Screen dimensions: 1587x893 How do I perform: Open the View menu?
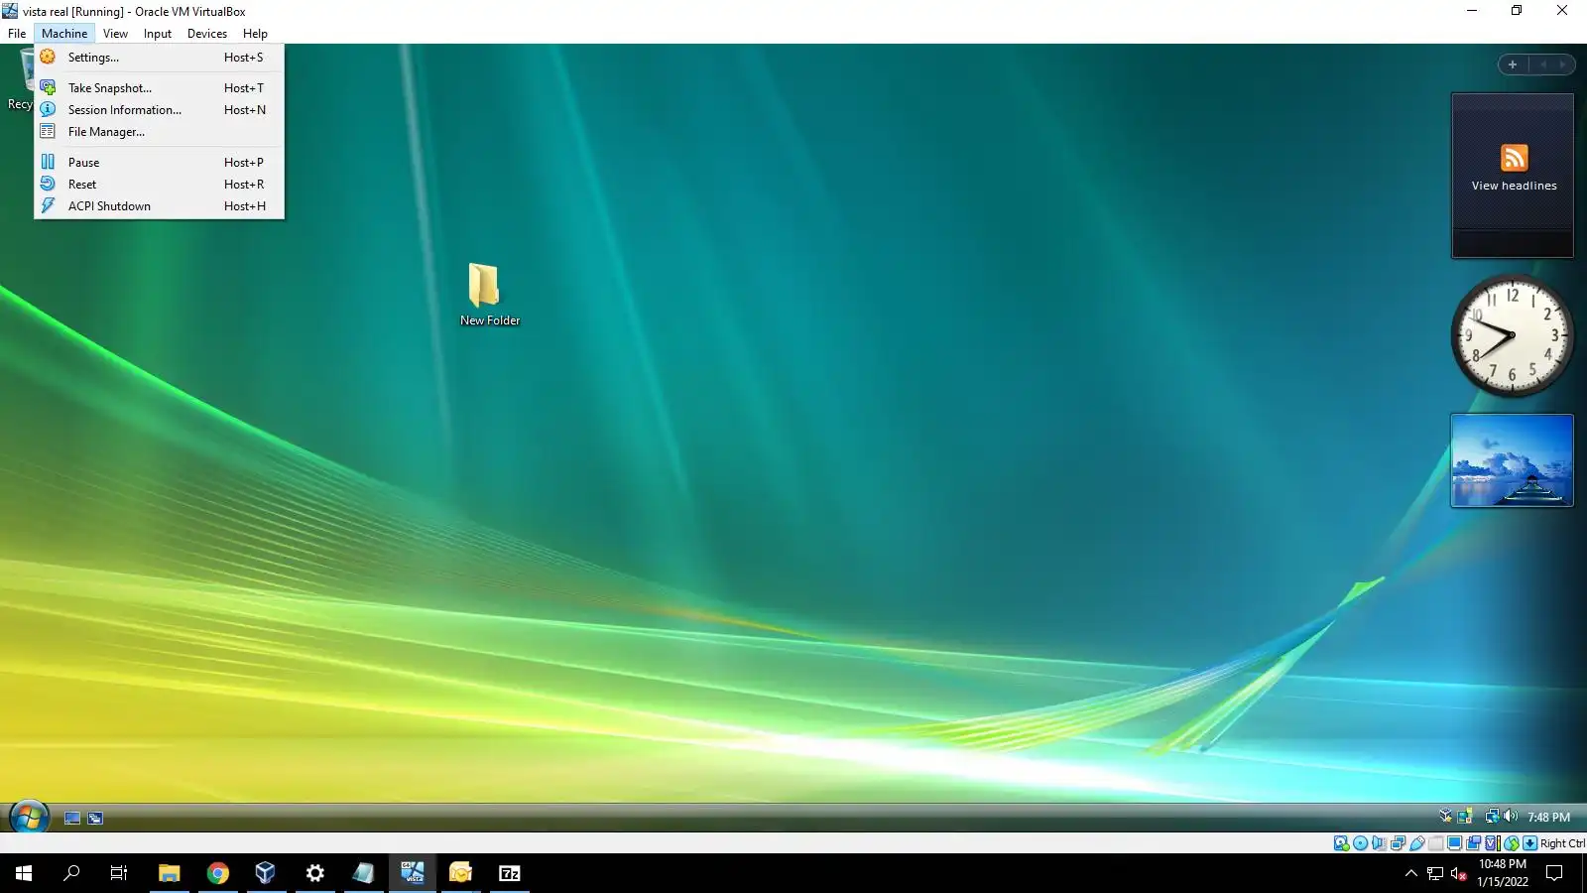(115, 34)
